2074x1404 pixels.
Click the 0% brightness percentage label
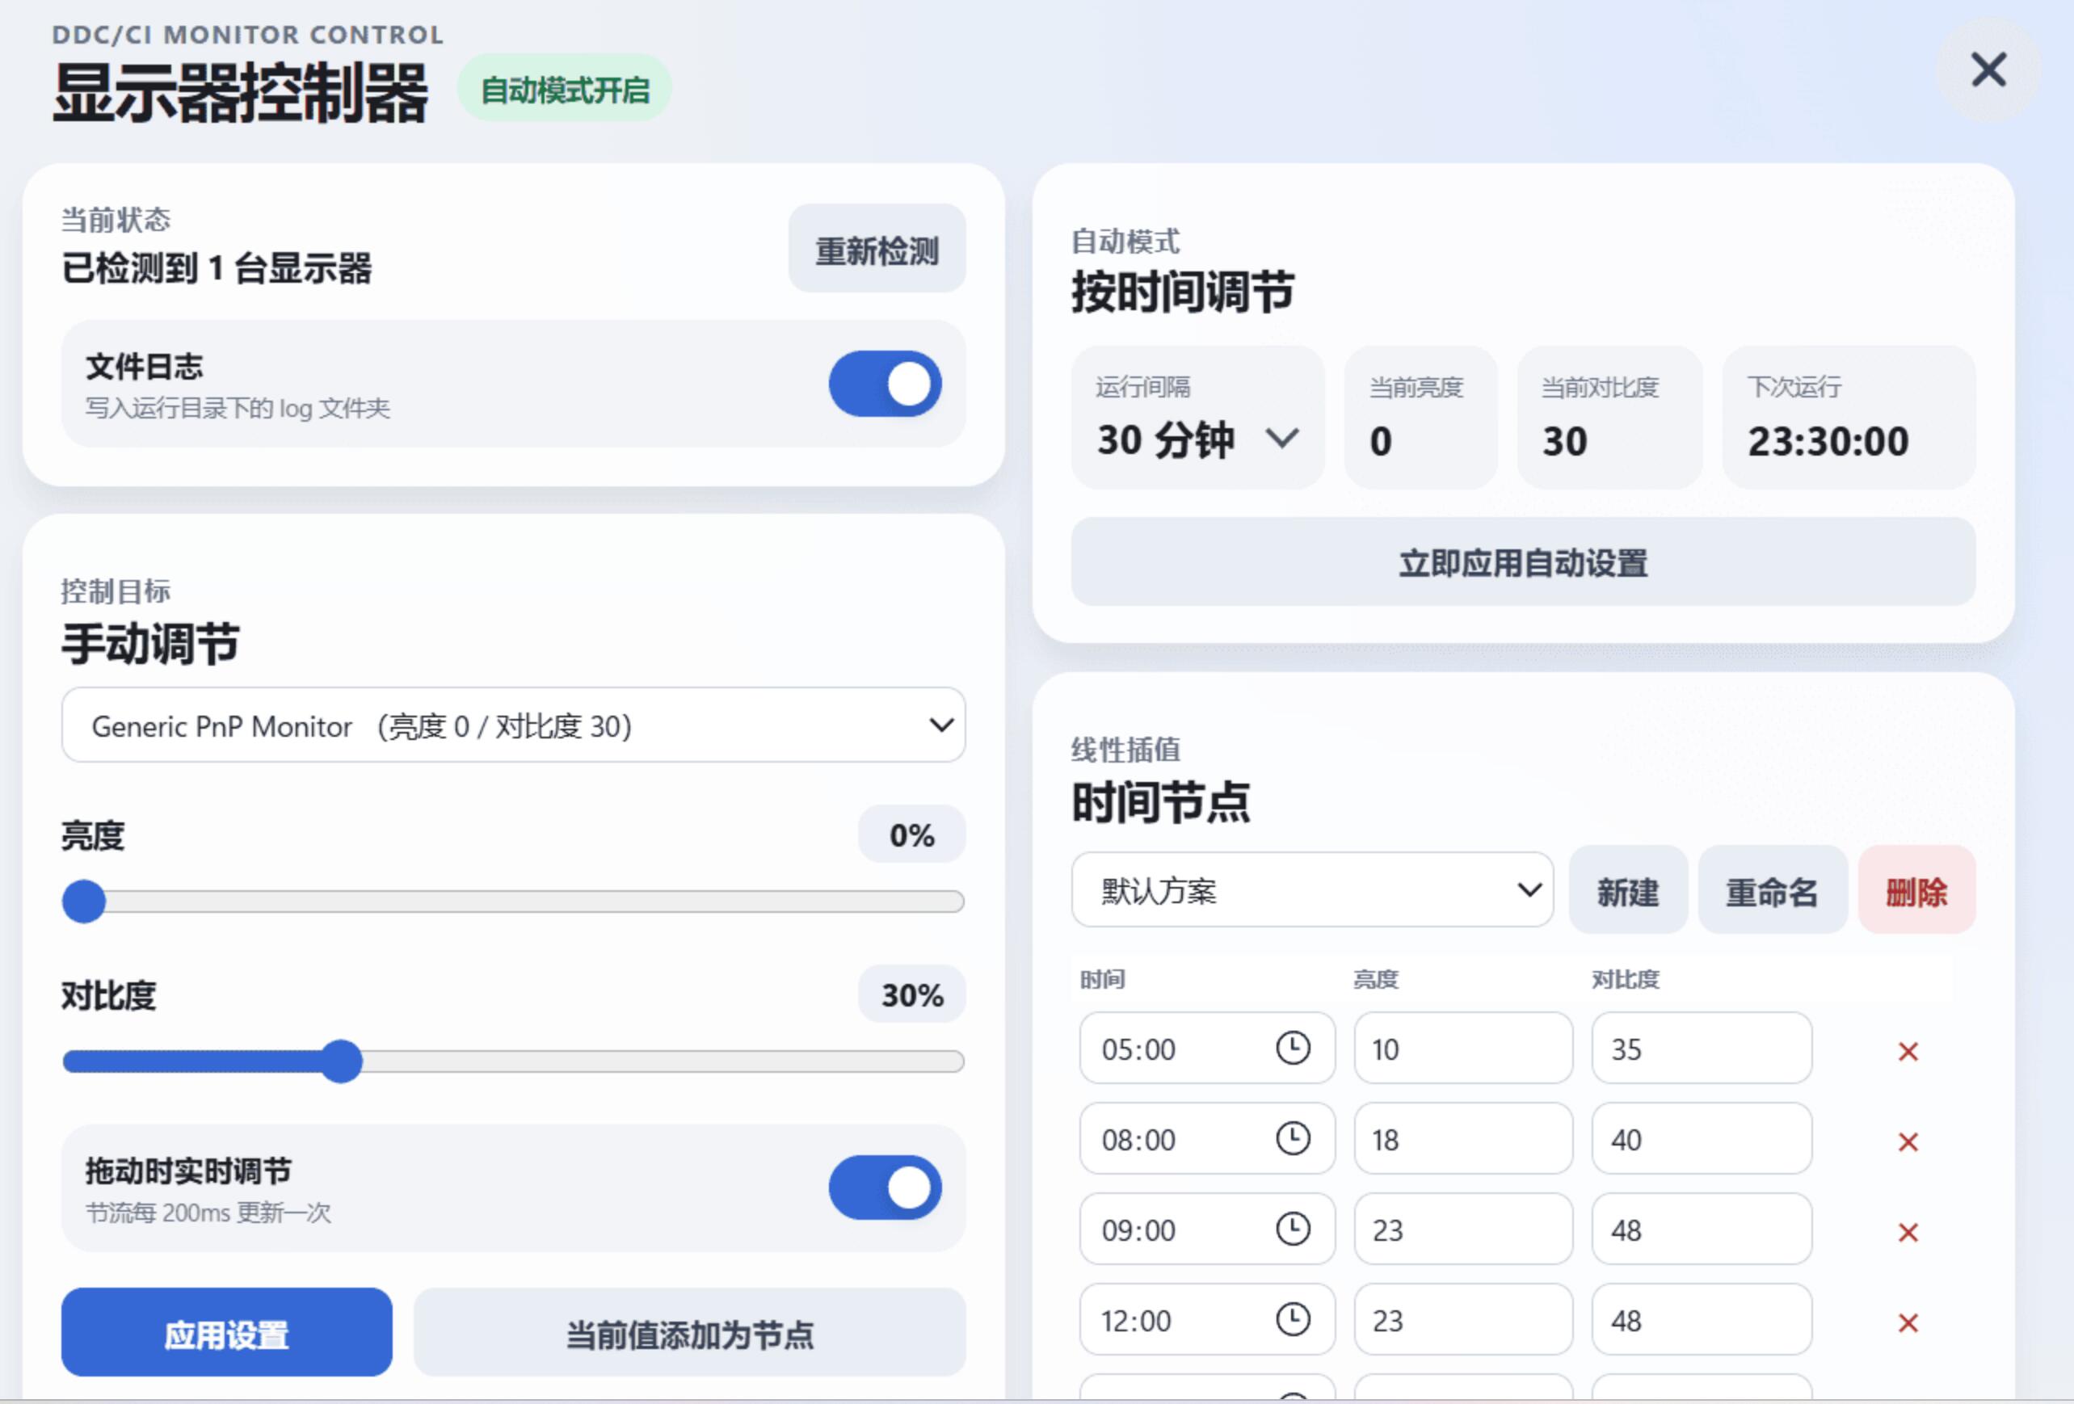pos(911,834)
